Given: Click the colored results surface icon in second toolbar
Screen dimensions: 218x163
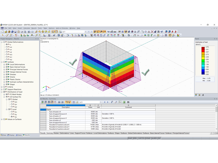Looking at the screenshot, I should pyautogui.click(x=145, y=35).
